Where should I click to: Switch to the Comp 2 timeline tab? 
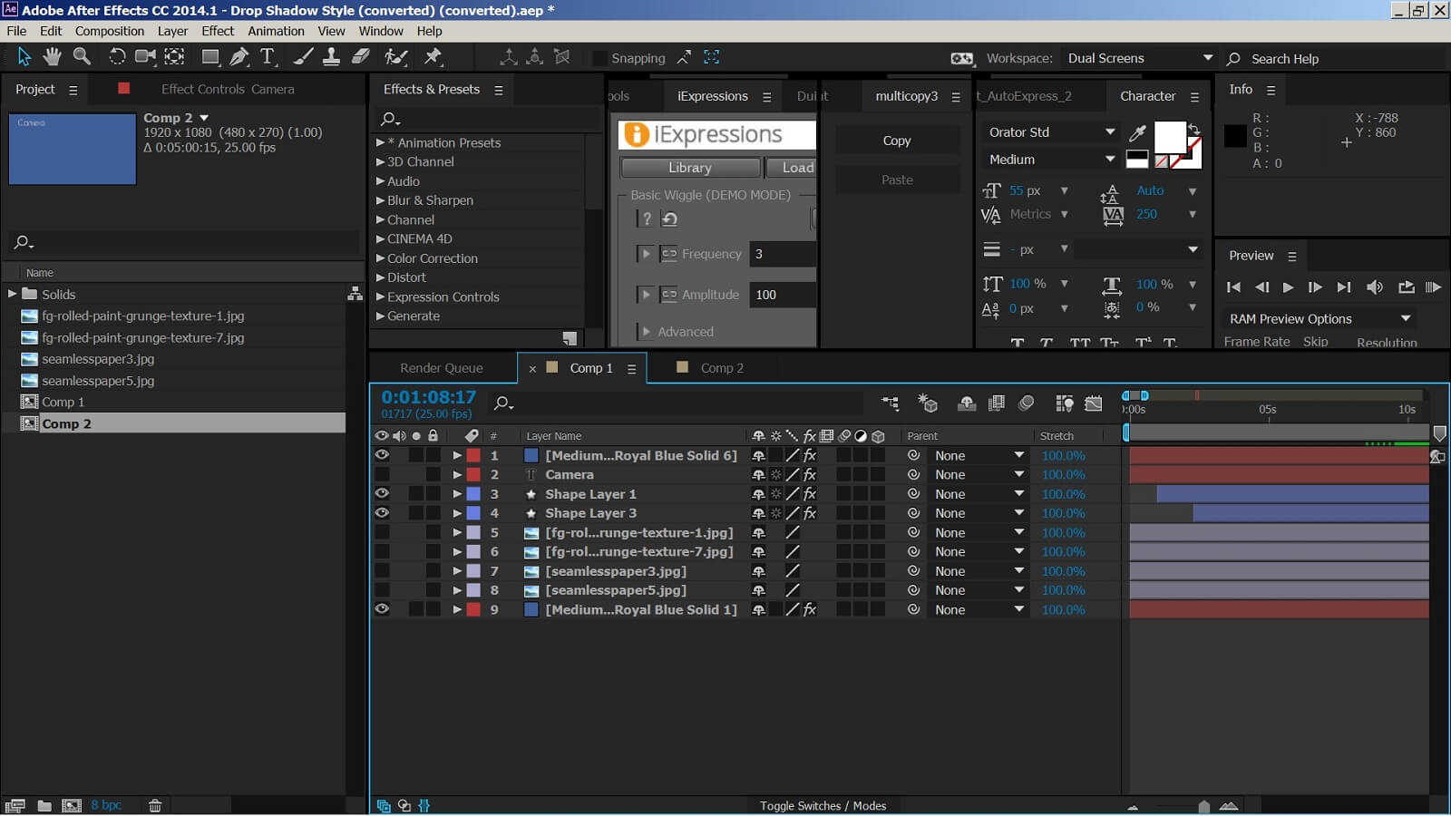pos(721,368)
